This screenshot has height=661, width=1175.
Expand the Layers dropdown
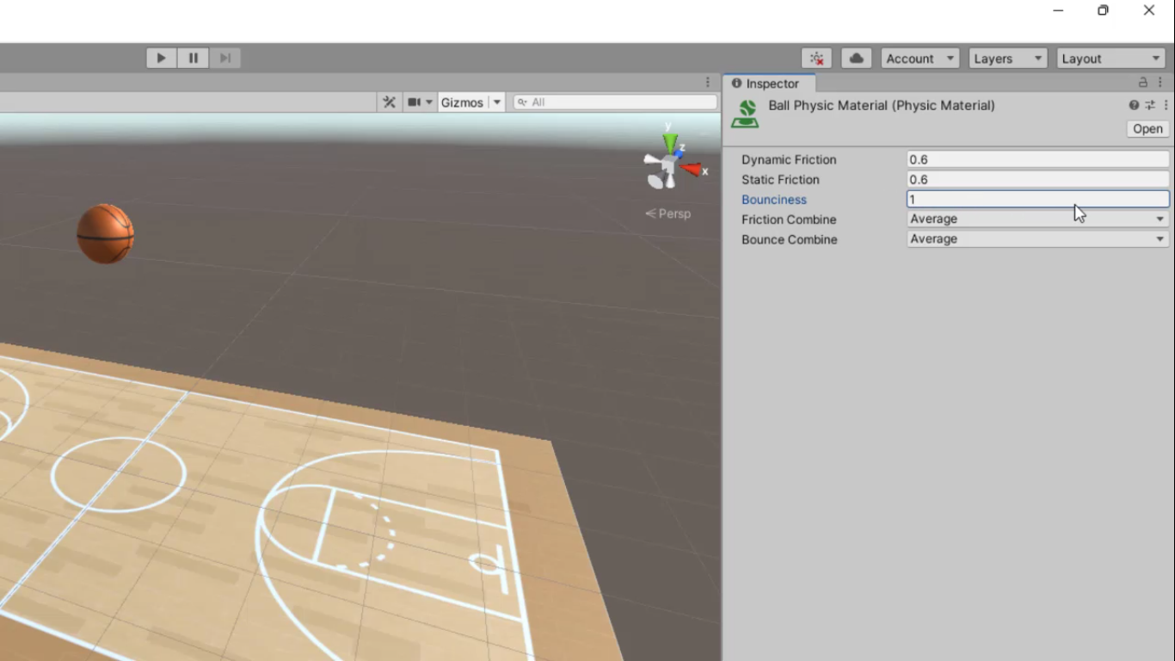pyautogui.click(x=1007, y=59)
